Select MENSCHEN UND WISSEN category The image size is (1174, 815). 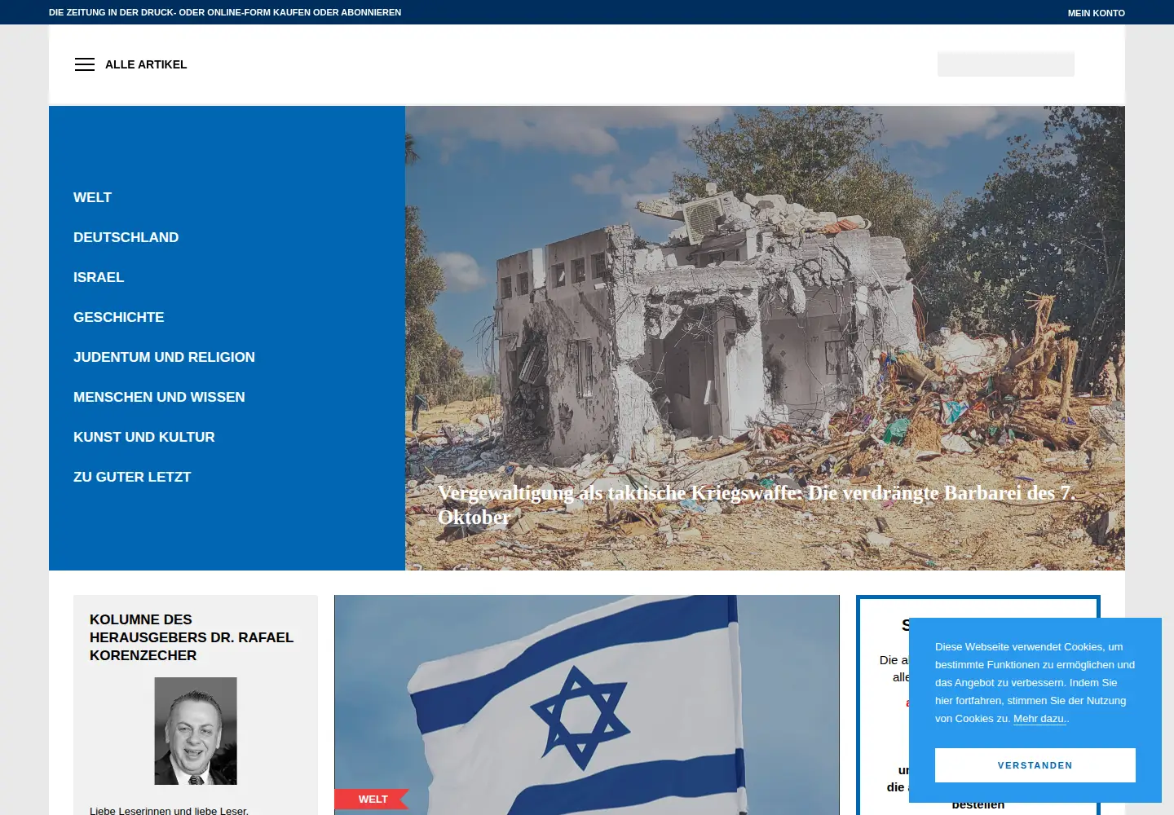[x=159, y=397]
